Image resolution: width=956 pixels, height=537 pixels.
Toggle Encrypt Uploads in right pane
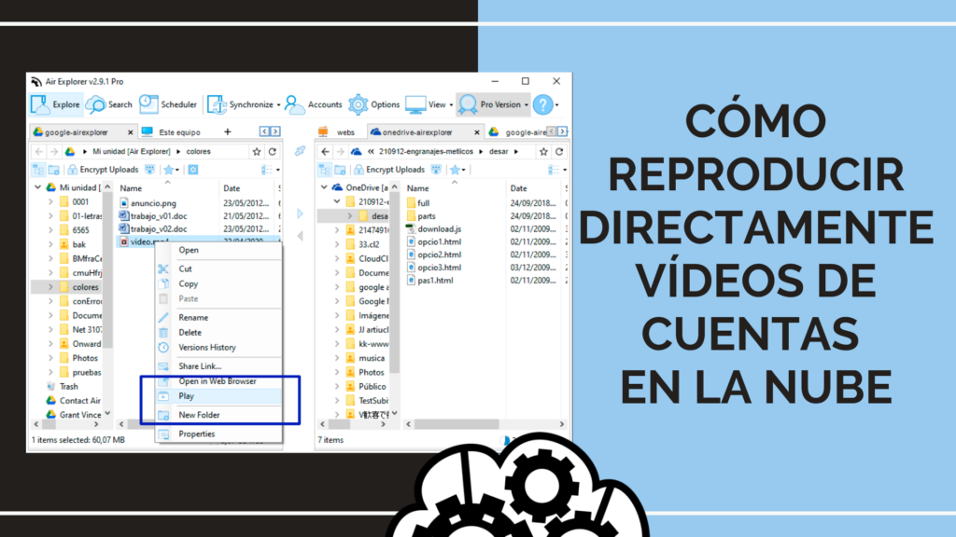389,170
